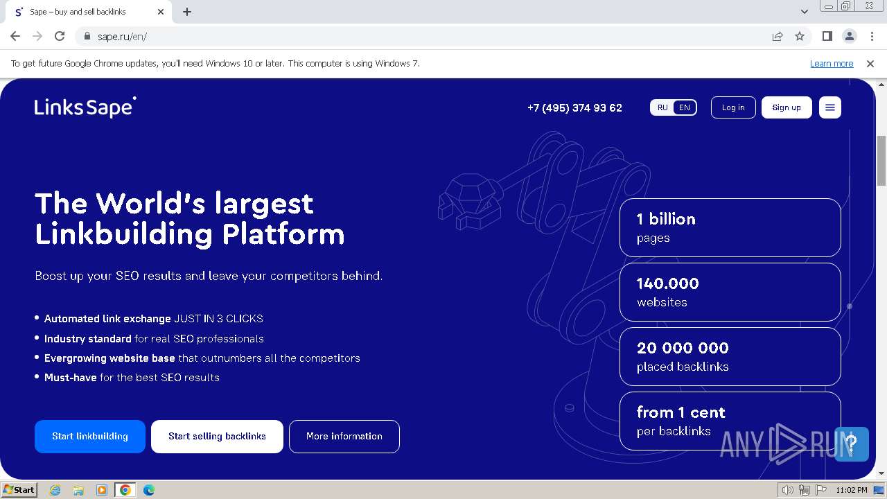Click Start selling backlinks button
This screenshot has height=499, width=887.
(x=217, y=437)
